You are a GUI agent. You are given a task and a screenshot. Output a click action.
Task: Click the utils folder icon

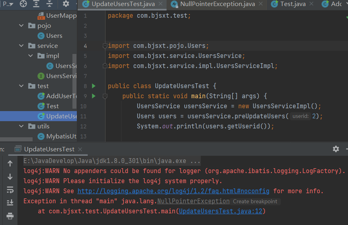click(32, 126)
